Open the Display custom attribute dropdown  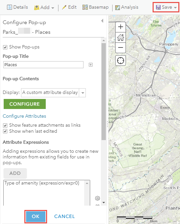(x=53, y=93)
